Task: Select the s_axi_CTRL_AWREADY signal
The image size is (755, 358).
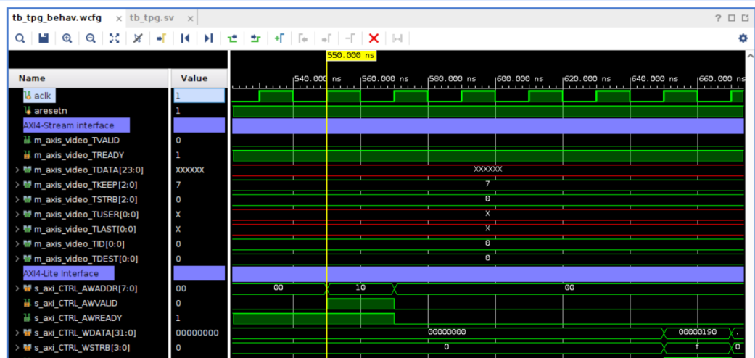Action: pyautogui.click(x=73, y=318)
